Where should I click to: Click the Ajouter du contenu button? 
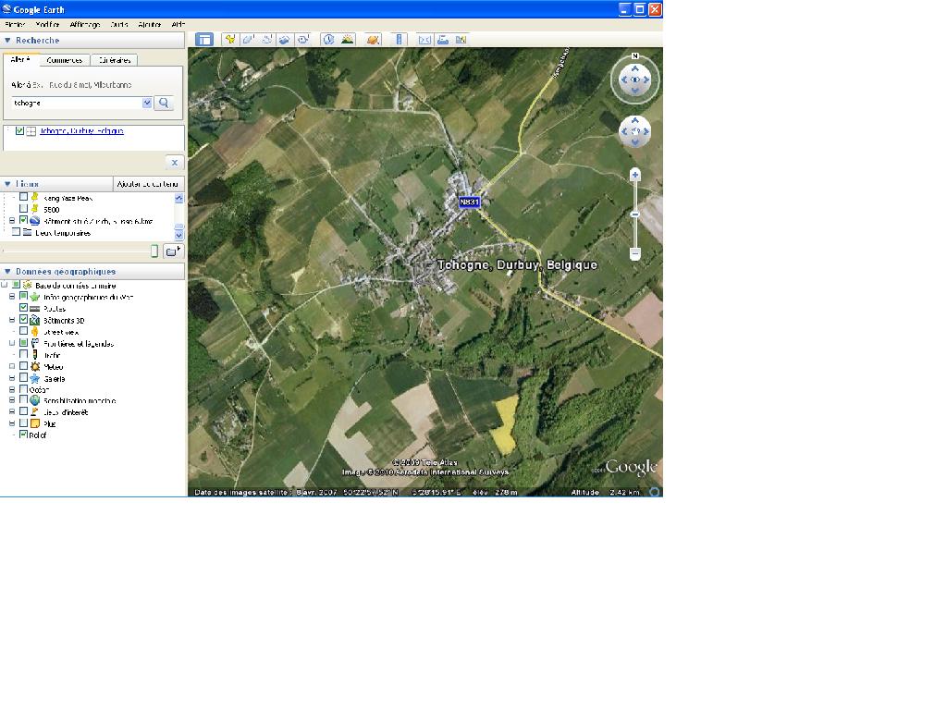(148, 184)
